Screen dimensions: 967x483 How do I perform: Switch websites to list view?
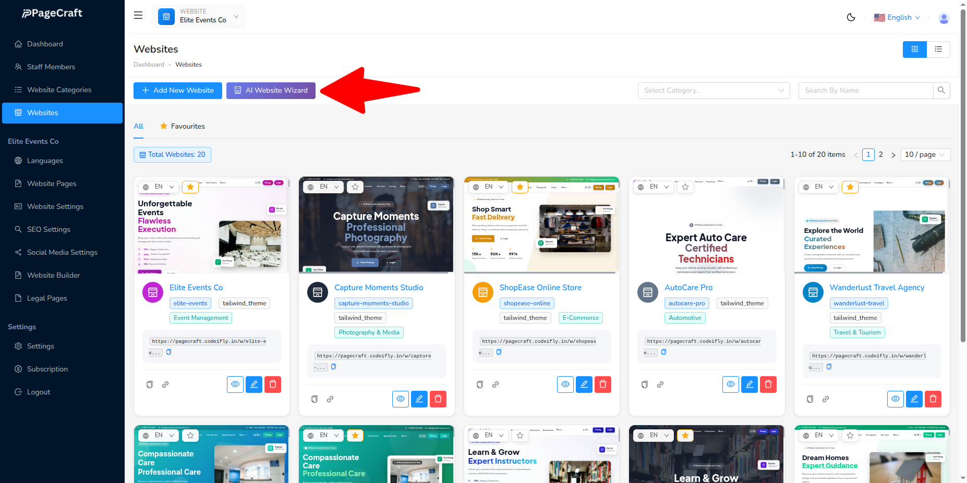[938, 49]
